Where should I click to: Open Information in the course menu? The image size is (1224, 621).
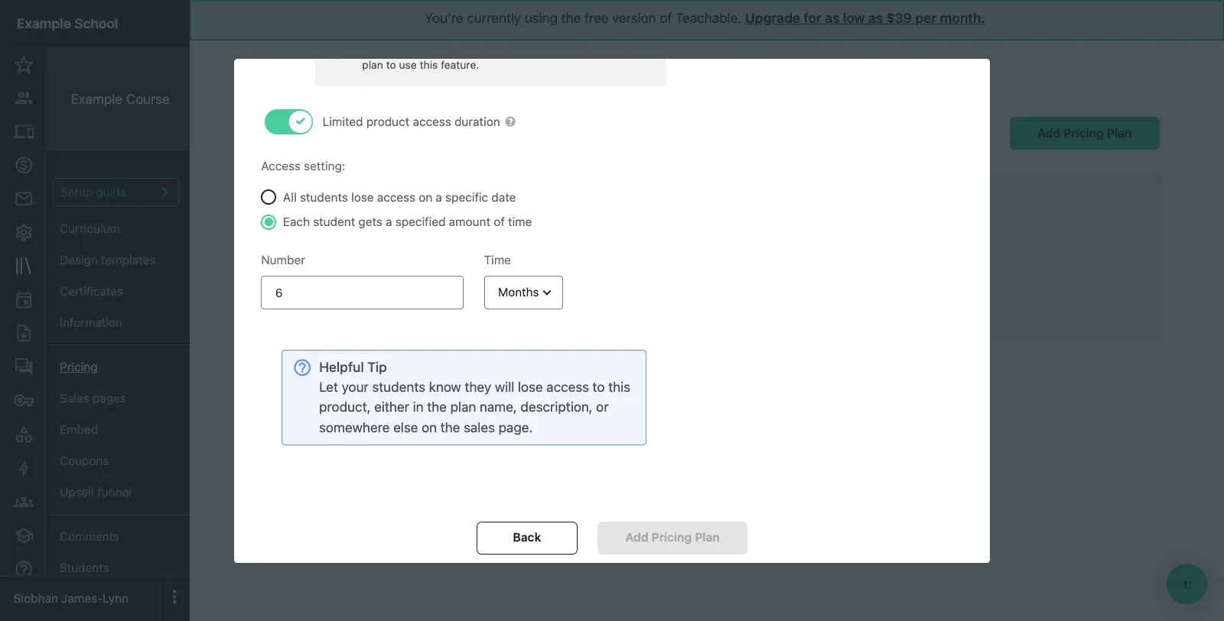pos(90,323)
